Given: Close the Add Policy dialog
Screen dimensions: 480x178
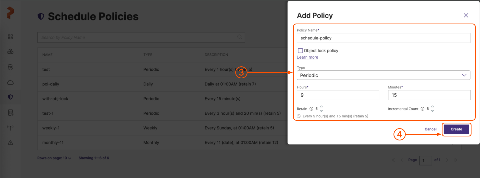Looking at the screenshot, I should [x=466, y=16].
